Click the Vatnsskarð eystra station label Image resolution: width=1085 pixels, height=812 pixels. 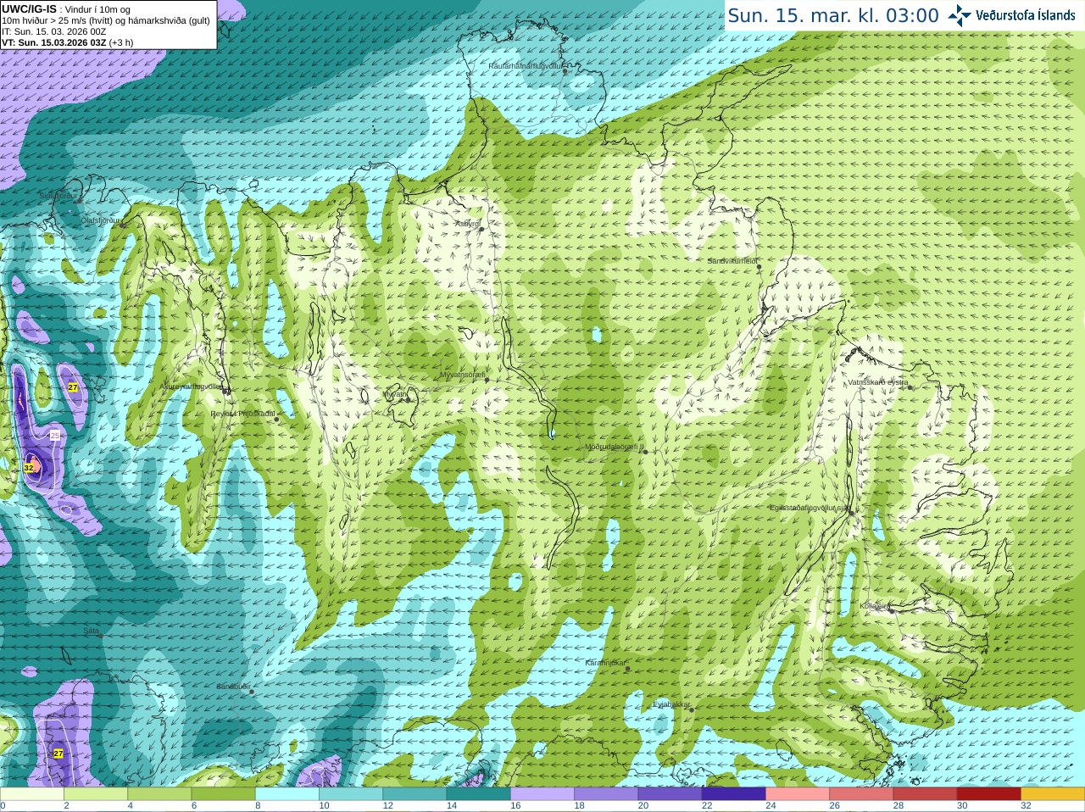pos(878,382)
